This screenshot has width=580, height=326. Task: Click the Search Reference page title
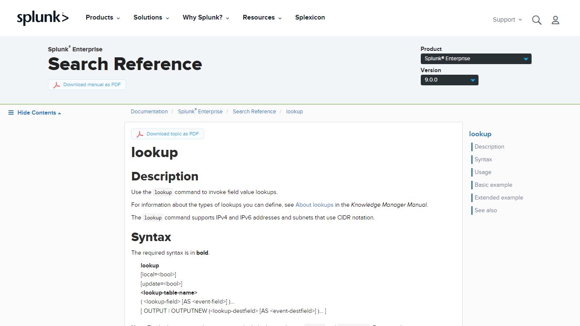[x=125, y=64]
